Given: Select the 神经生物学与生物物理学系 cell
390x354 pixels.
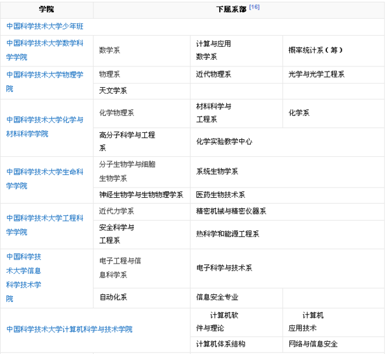Looking at the screenshot, I should [142, 195].
